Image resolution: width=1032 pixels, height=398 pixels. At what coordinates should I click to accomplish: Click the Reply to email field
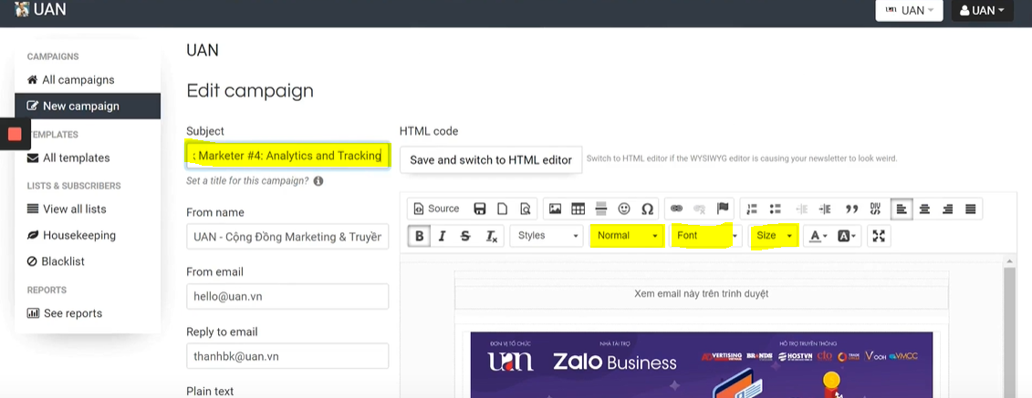[x=287, y=356]
